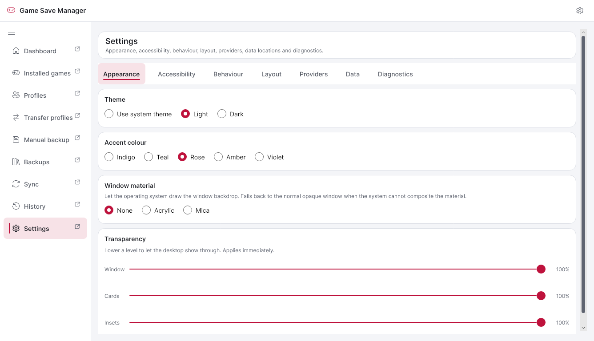Open Dashboard in a new window icon
Image resolution: width=594 pixels, height=341 pixels.
pos(77,49)
